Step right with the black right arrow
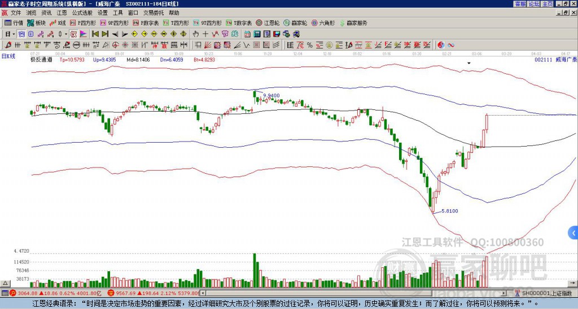578x309 pixels. (125, 34)
